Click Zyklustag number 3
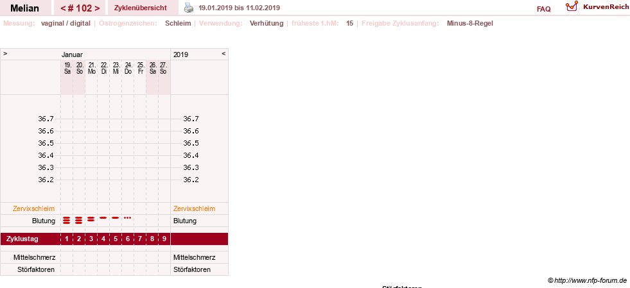Image resolution: width=630 pixels, height=288 pixels. (x=92, y=239)
